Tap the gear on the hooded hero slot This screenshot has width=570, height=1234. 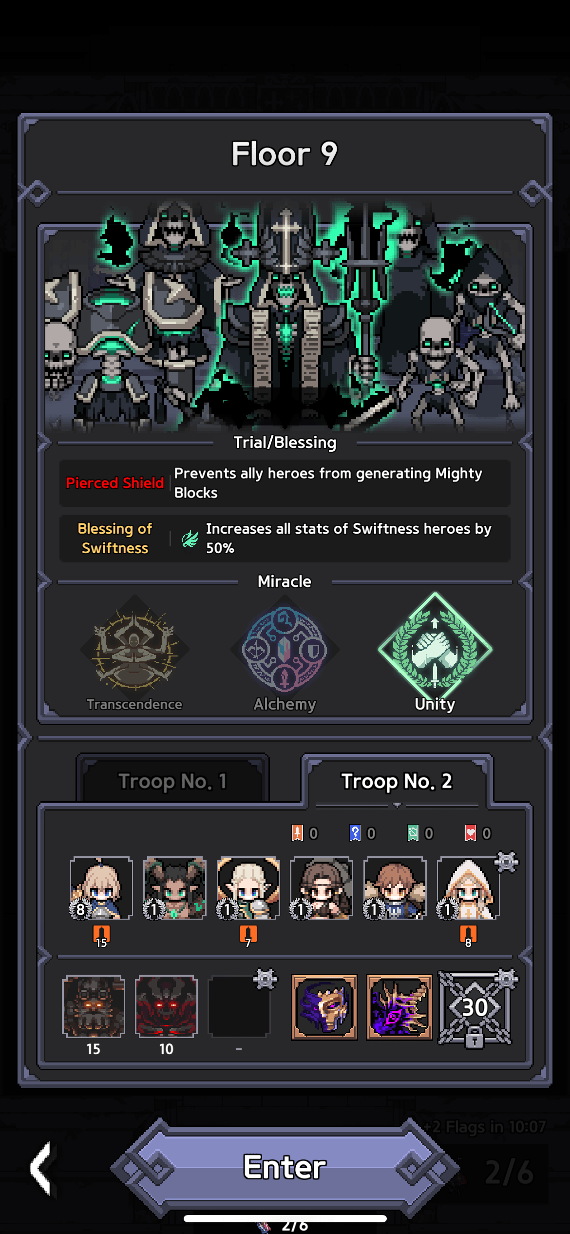(507, 862)
